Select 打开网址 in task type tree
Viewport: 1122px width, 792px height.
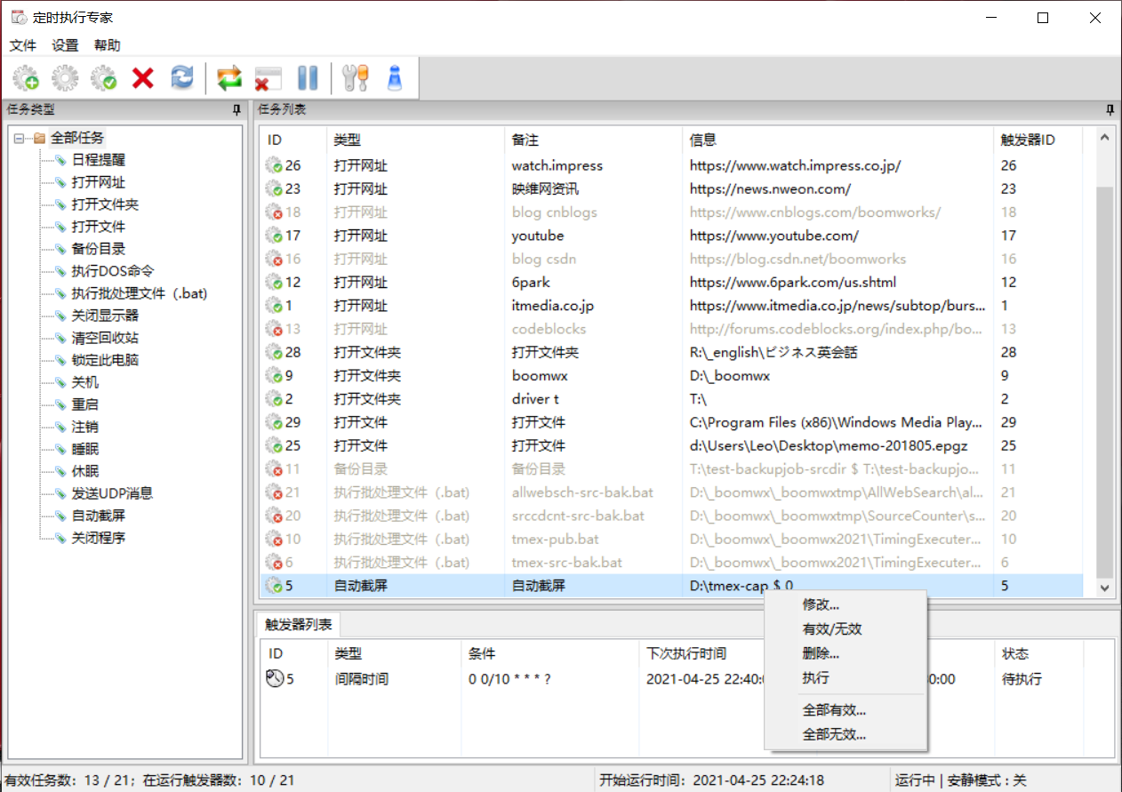(99, 182)
